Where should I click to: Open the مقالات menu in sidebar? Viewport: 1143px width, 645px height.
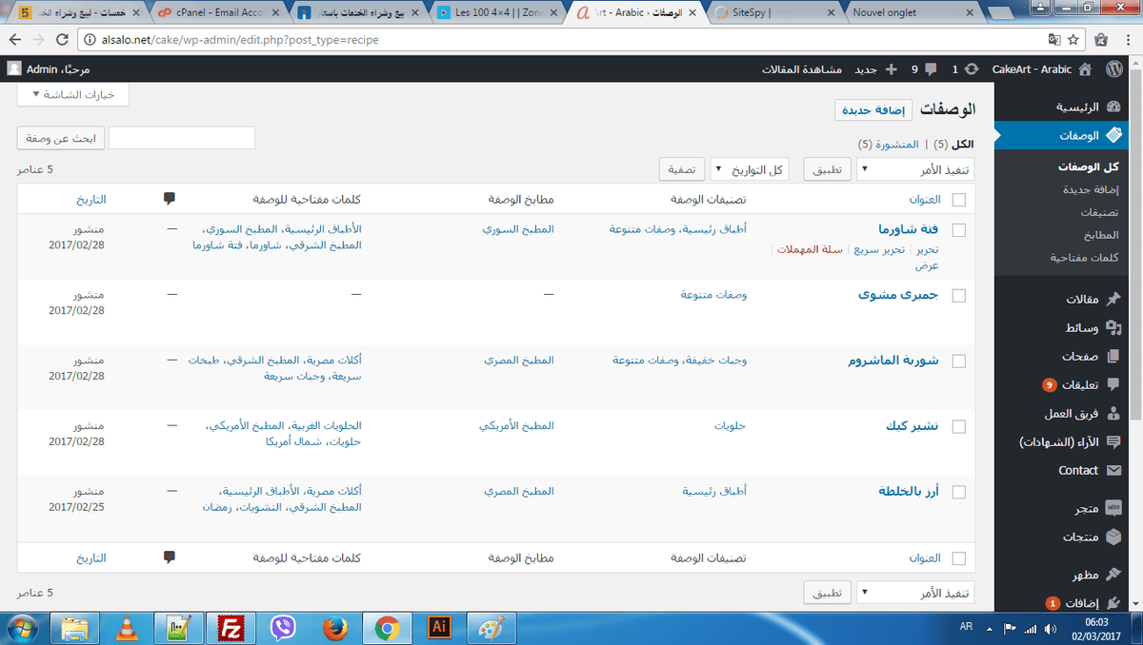(x=1080, y=299)
